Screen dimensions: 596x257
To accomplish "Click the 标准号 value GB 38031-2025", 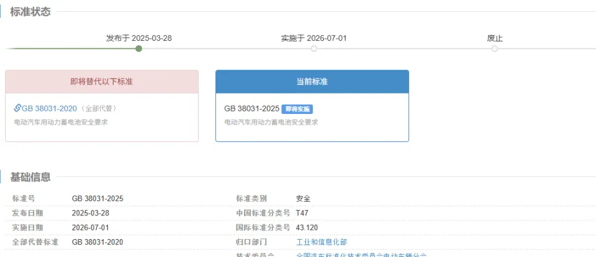I will point(97,199).
